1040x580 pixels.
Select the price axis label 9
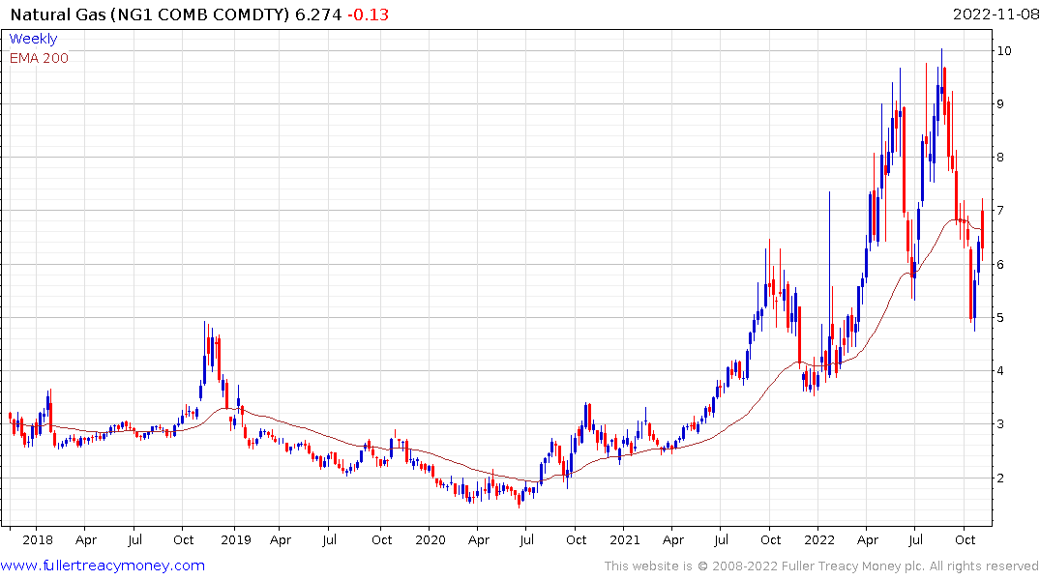tap(1001, 104)
